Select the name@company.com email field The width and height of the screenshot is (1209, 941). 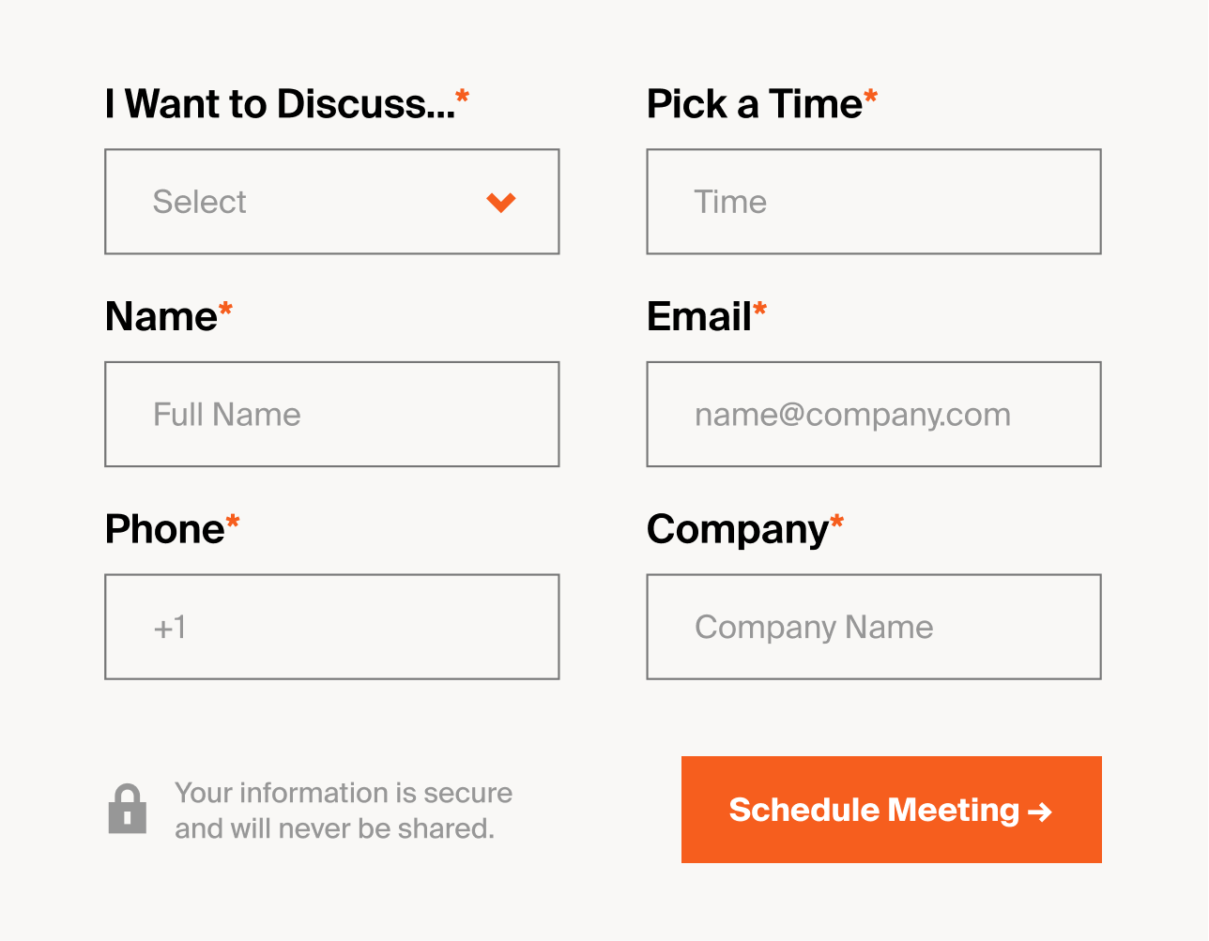click(874, 414)
